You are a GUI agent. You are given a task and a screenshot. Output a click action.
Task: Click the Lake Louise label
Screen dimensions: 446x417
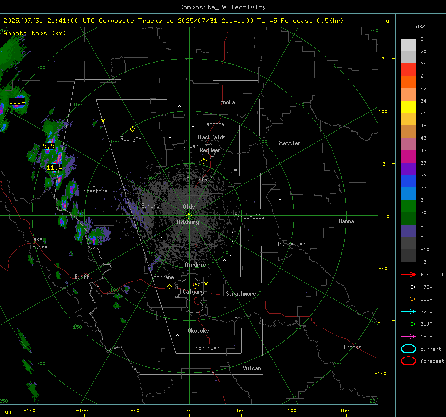click(x=39, y=243)
